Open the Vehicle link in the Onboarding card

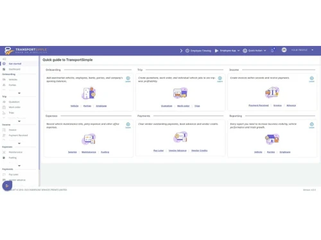(74, 106)
